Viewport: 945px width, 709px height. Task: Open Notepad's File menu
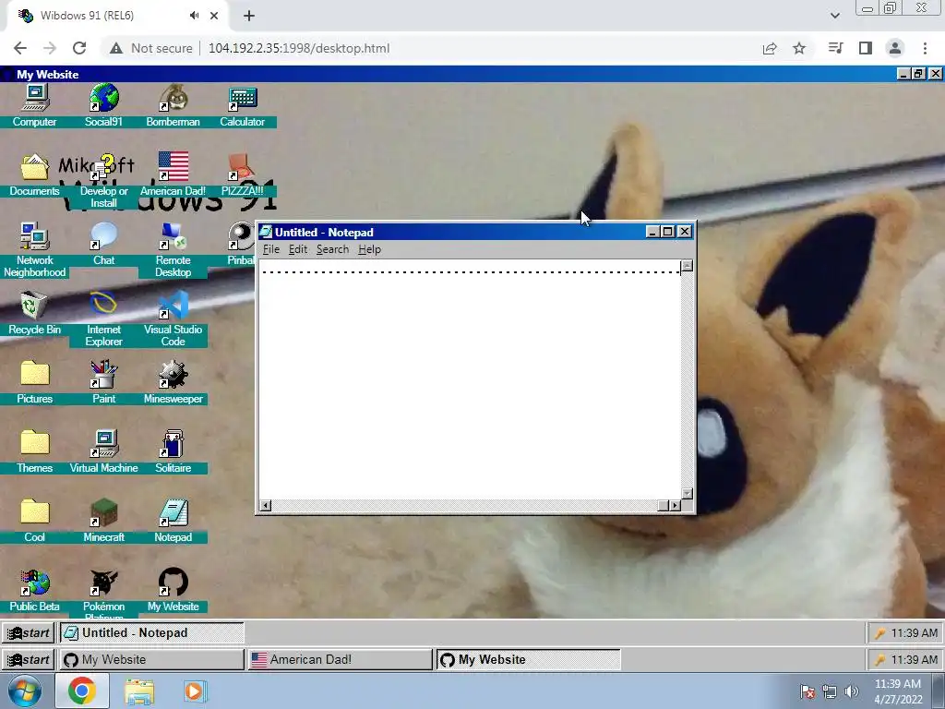[x=270, y=249]
